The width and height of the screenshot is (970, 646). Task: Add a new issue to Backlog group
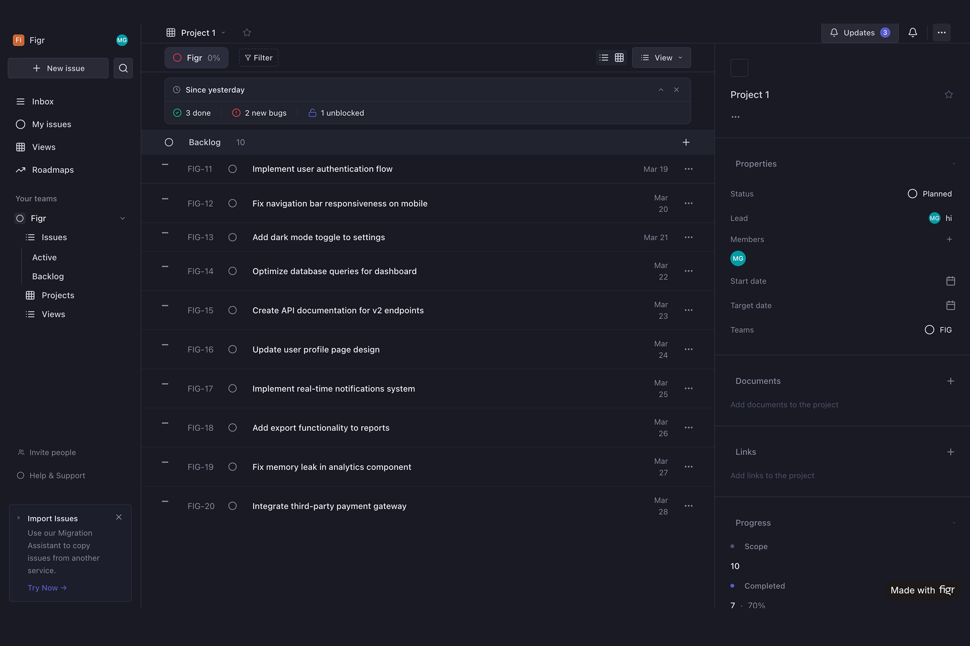coord(685,143)
